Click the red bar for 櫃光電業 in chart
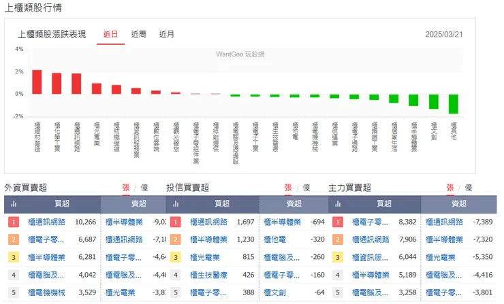The width and height of the screenshot is (504, 304). (x=97, y=88)
